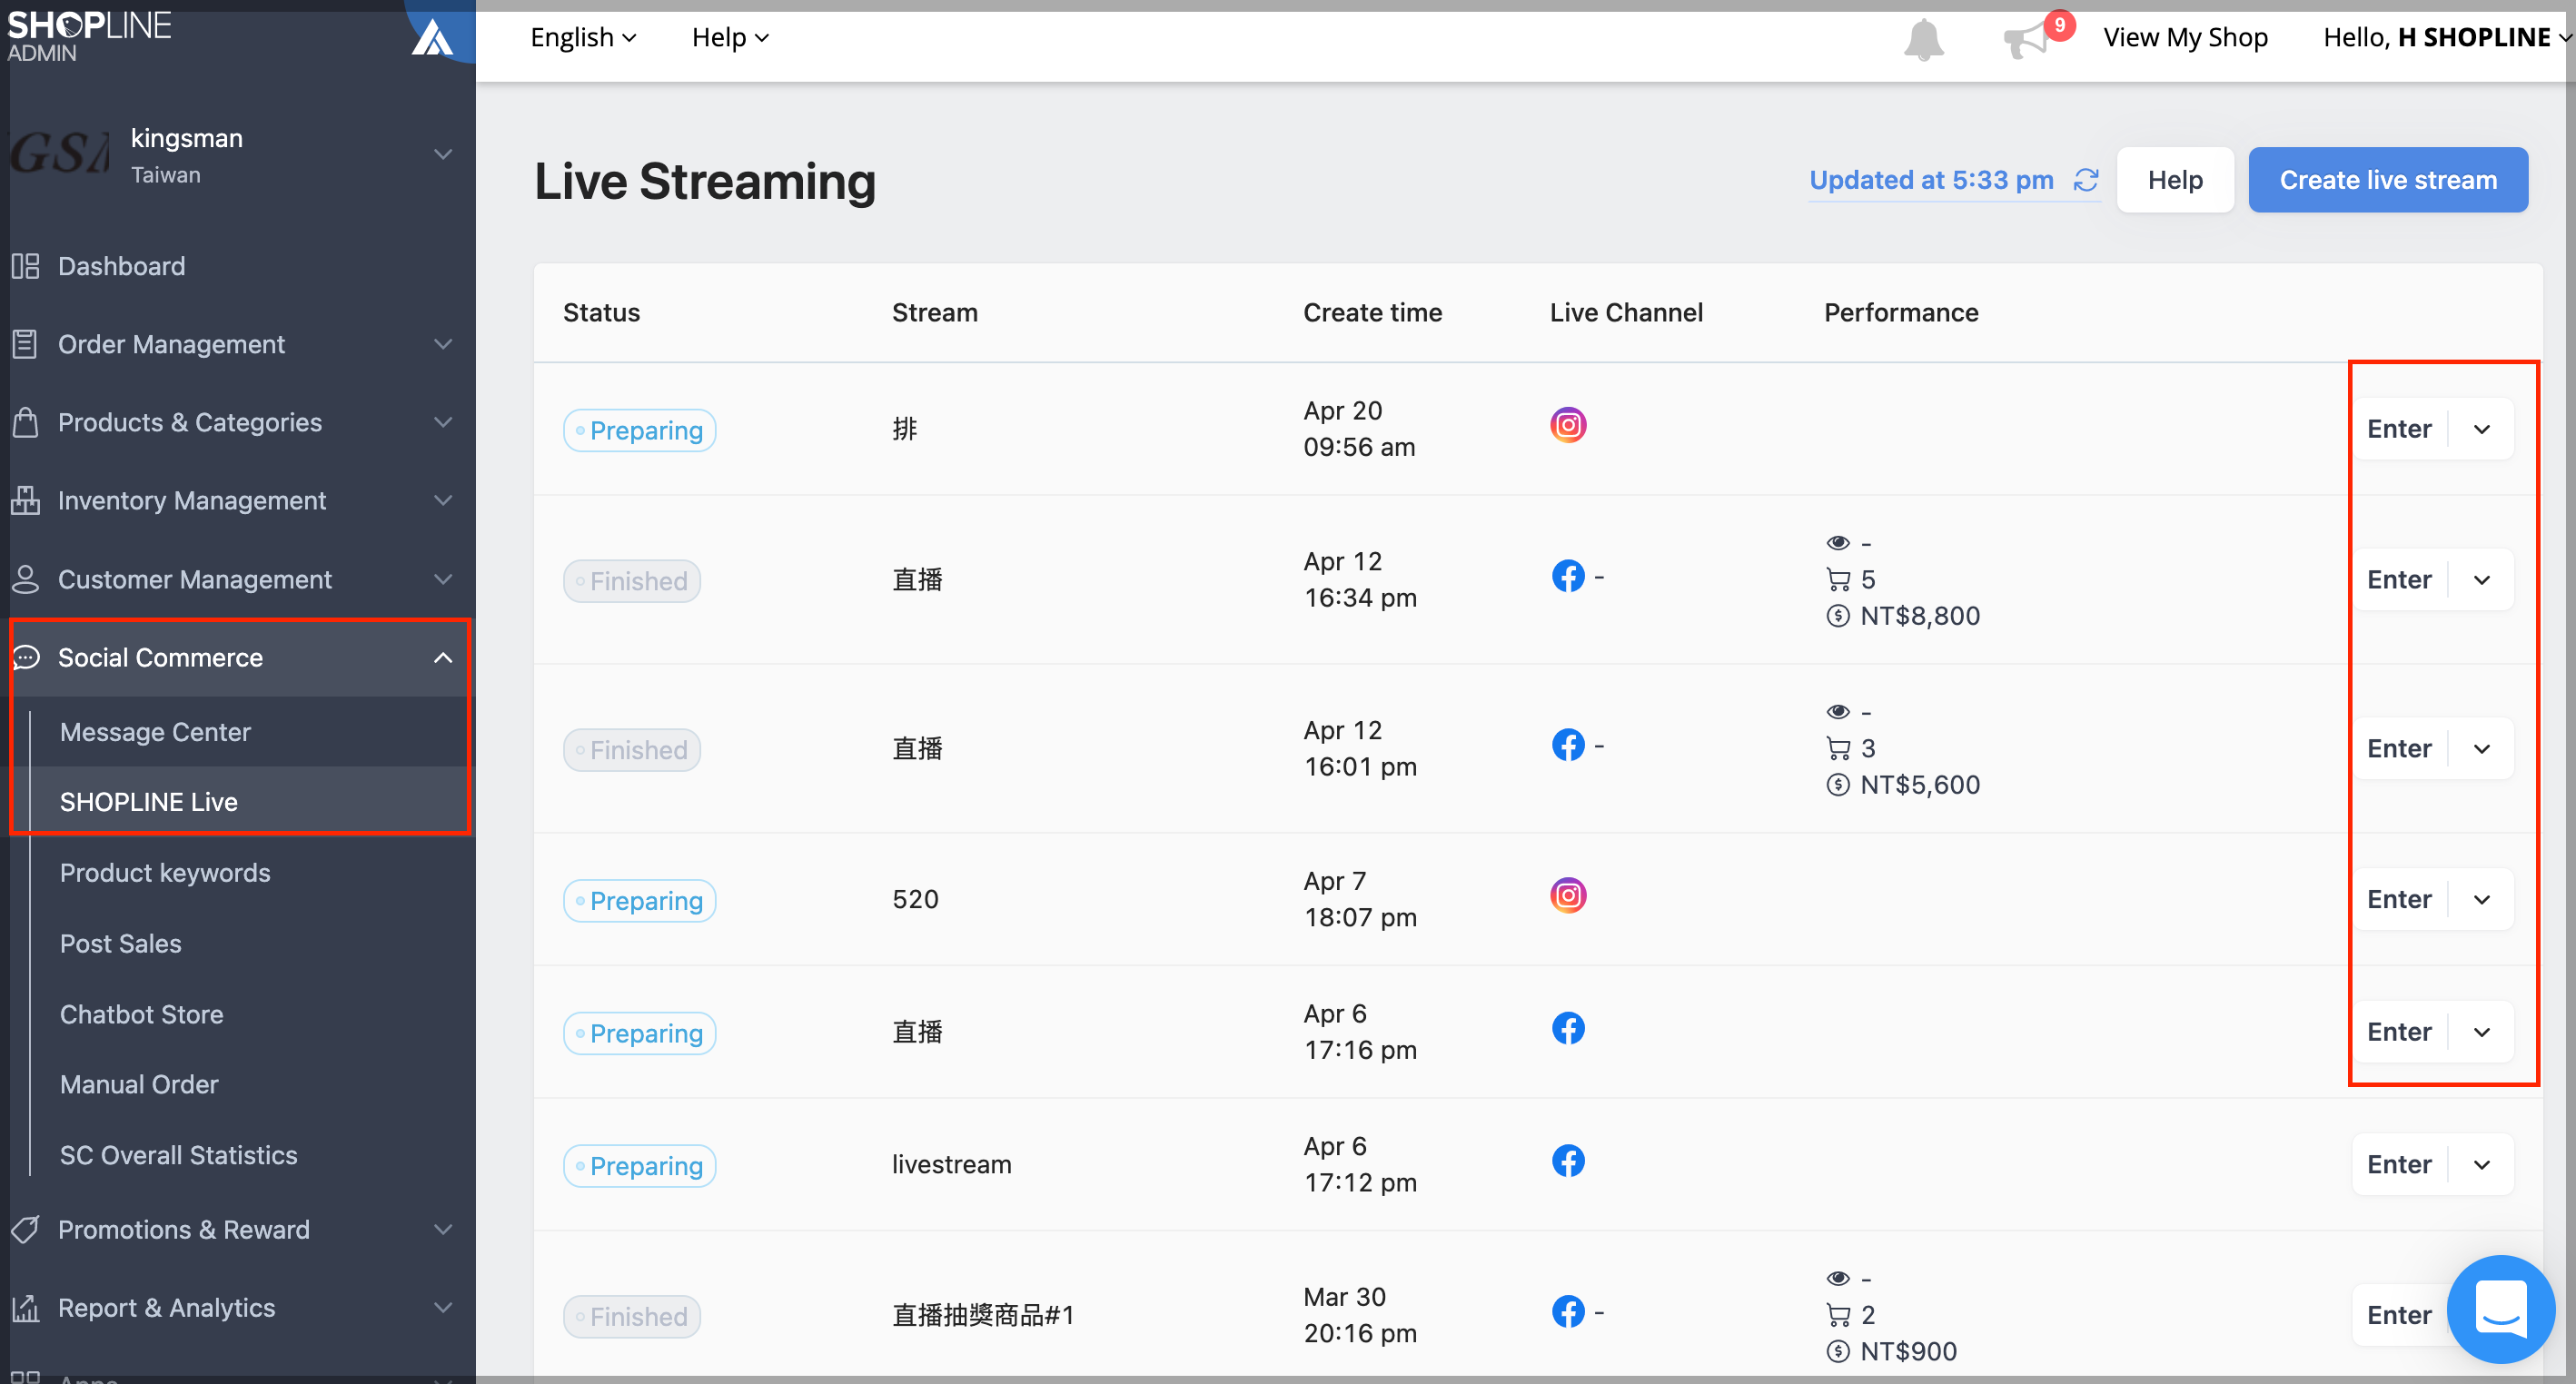
Task: Go to Product keywords page
Action: (165, 873)
